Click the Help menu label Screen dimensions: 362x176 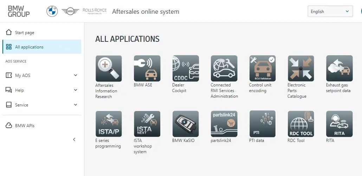point(19,90)
